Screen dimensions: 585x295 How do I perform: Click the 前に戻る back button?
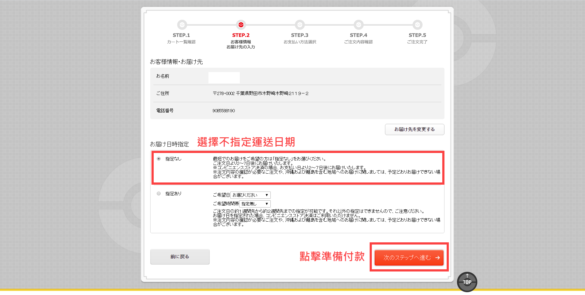(180, 257)
